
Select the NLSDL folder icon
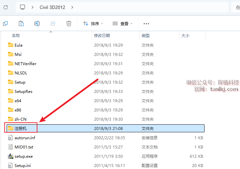[10, 73]
